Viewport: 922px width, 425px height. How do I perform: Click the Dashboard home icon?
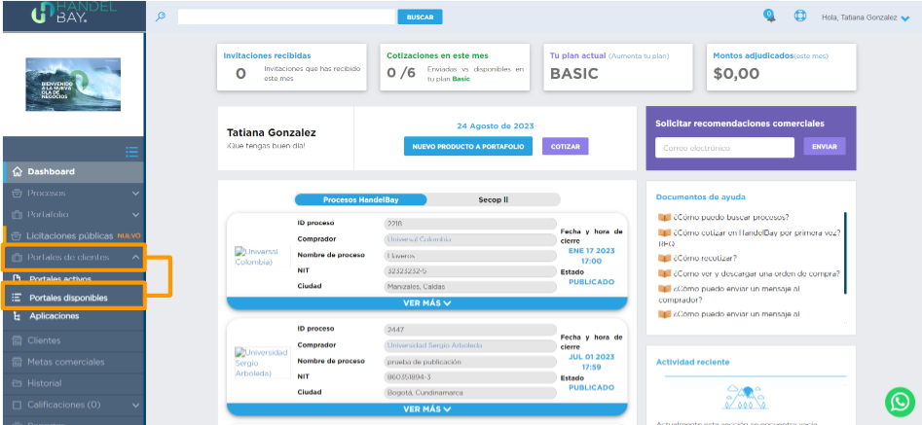point(17,172)
